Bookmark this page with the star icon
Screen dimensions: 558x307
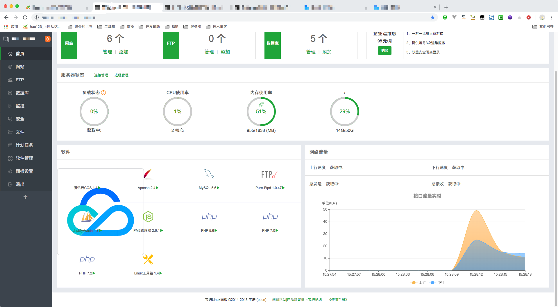(x=433, y=17)
